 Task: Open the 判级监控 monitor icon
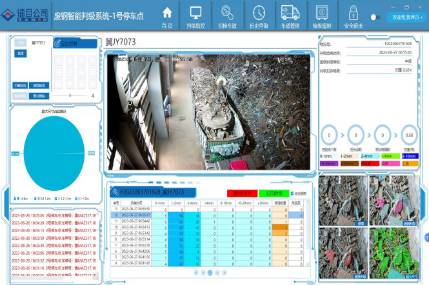click(x=196, y=12)
